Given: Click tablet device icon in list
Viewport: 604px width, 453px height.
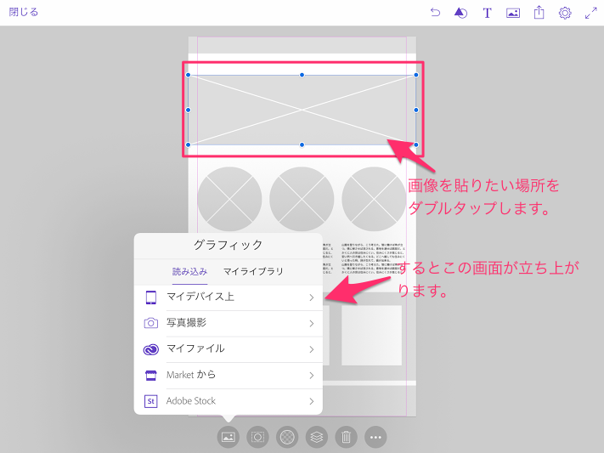Looking at the screenshot, I should tap(151, 297).
